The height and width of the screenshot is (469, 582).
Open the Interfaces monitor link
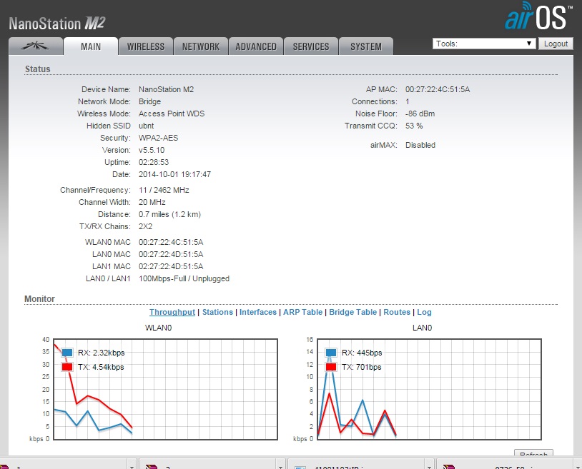pos(258,312)
